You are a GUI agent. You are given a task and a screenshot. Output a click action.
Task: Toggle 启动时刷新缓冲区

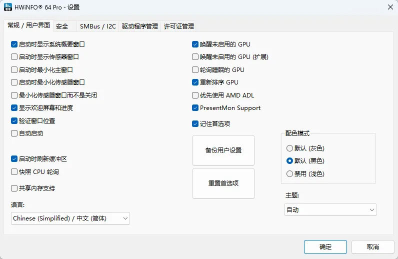coord(14,159)
